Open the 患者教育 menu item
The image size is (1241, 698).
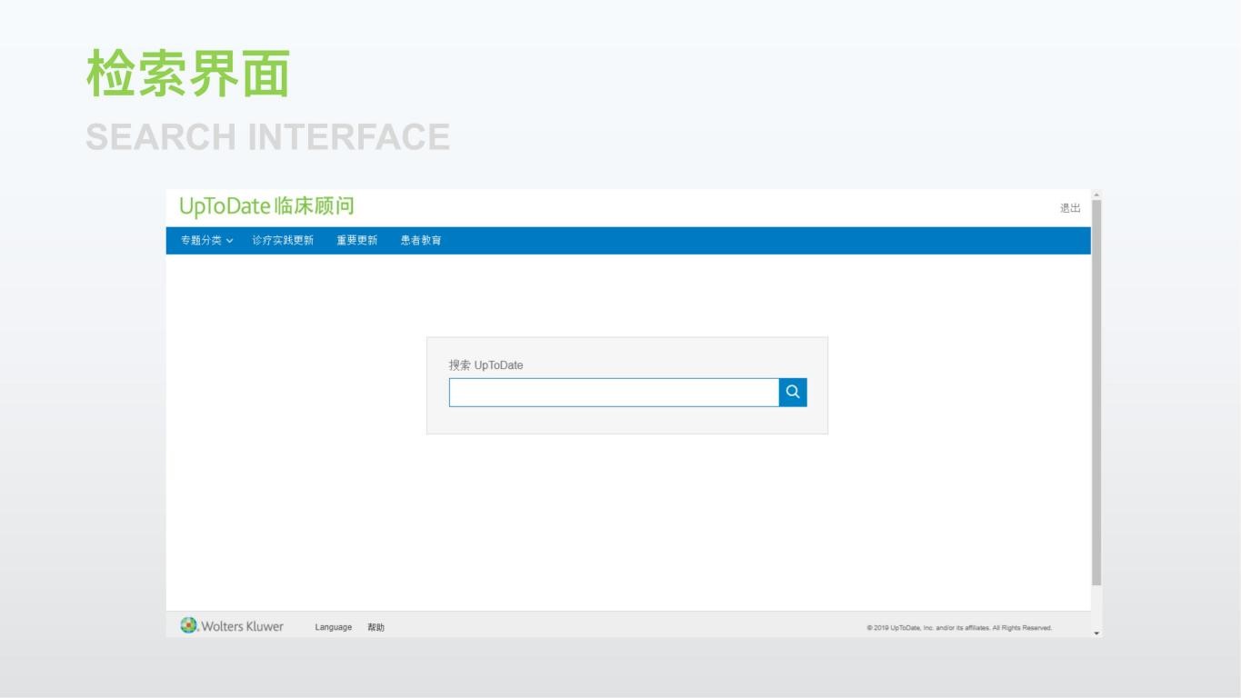click(x=421, y=241)
